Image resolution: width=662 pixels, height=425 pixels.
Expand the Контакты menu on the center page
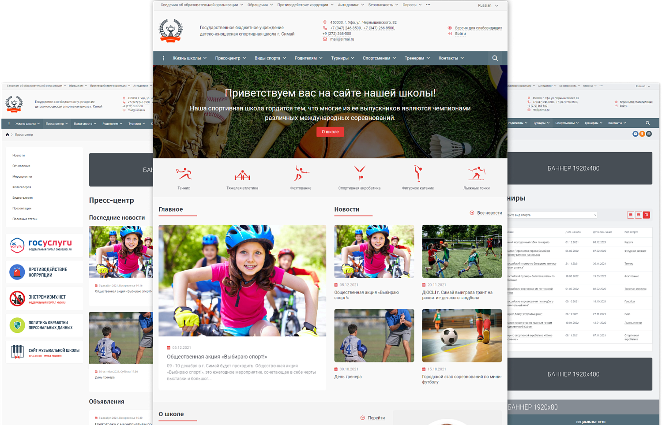(451, 58)
